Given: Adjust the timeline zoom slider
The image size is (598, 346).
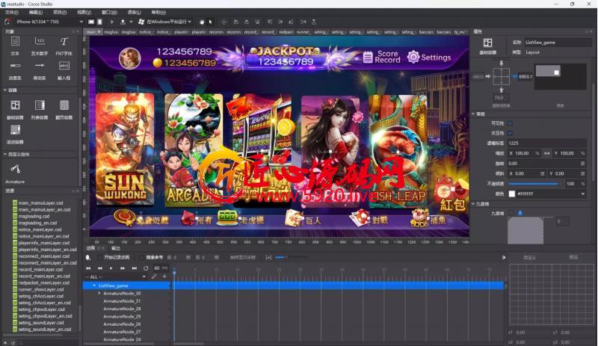Looking at the screenshot, I should [292, 258].
